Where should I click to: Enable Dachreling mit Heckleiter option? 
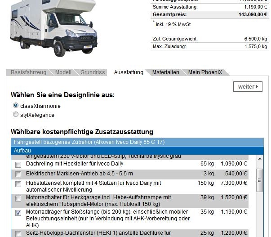18,165
